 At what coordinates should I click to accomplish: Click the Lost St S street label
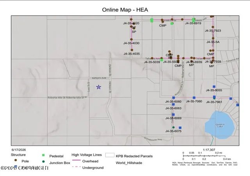point(89,87)
